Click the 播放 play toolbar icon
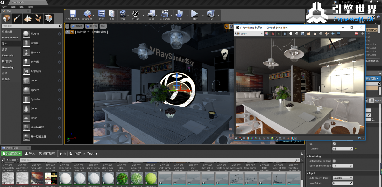 tap(195, 14)
